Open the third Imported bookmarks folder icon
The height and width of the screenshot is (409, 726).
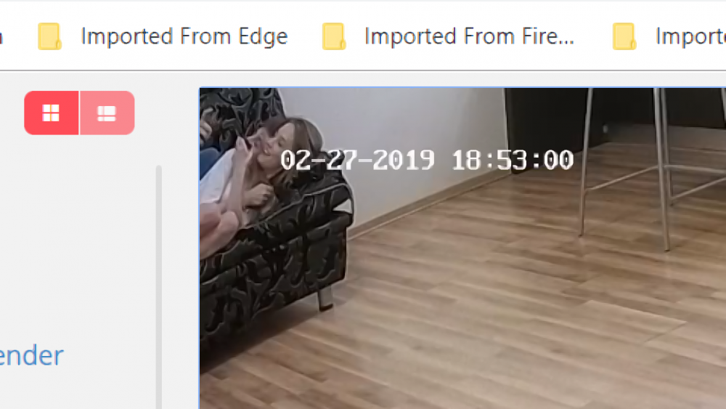pos(624,36)
